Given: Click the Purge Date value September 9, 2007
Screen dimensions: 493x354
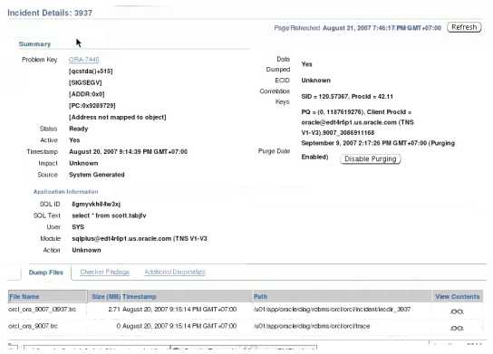Looking at the screenshot, I should (378, 143).
